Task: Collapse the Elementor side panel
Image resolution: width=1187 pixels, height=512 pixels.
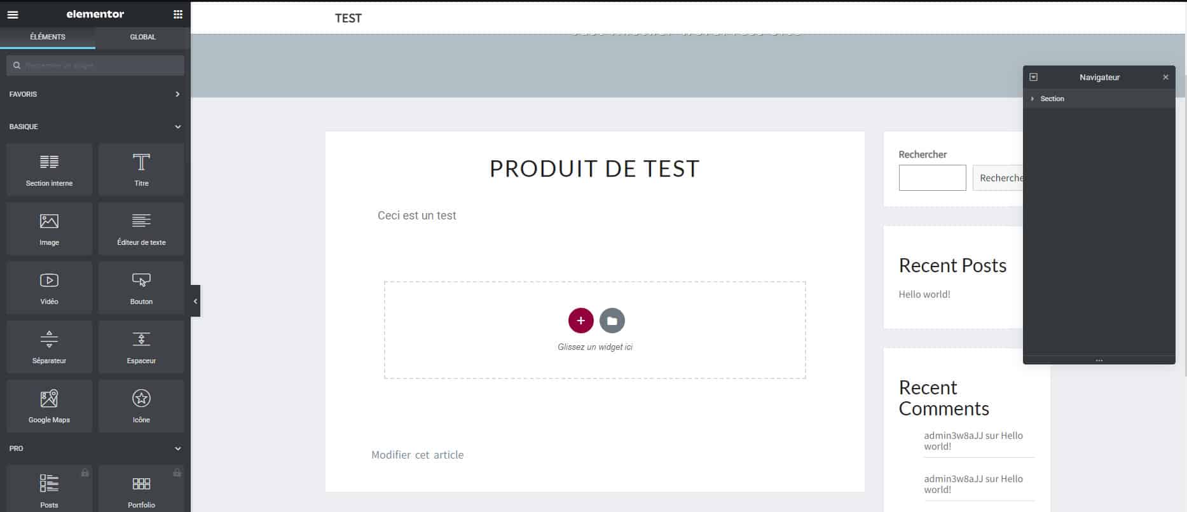Action: (x=195, y=301)
